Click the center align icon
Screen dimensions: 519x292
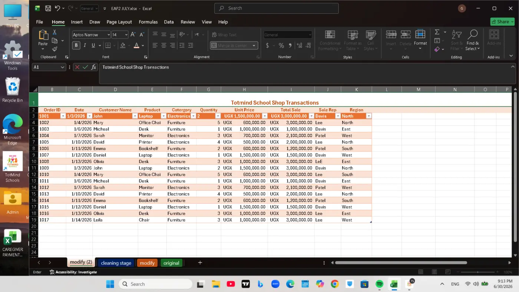click(163, 45)
